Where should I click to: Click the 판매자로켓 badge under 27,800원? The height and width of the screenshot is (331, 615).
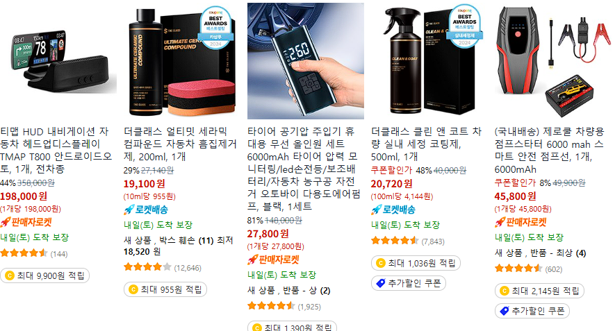click(273, 260)
